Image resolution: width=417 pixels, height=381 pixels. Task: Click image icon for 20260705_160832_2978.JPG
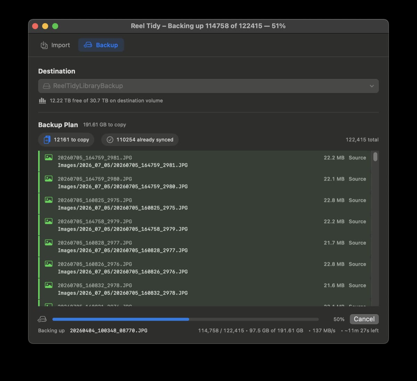(x=49, y=285)
